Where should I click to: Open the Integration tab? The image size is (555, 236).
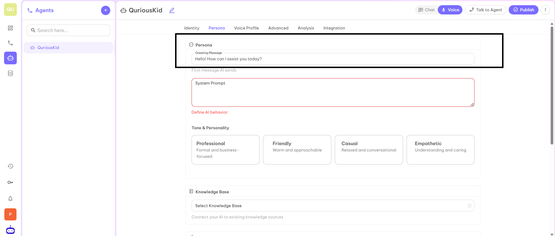(x=334, y=28)
